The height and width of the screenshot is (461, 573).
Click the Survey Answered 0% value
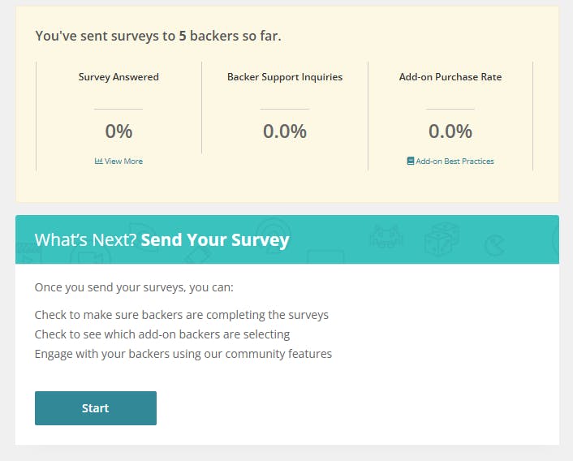click(118, 131)
